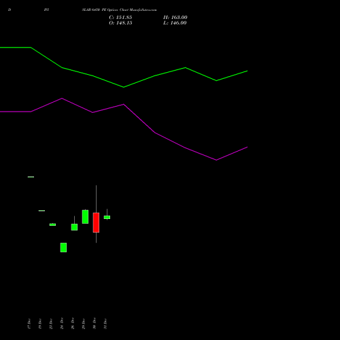The image size is (340, 340).
Task: Select the 31 Dec date label
Action: click(105, 324)
